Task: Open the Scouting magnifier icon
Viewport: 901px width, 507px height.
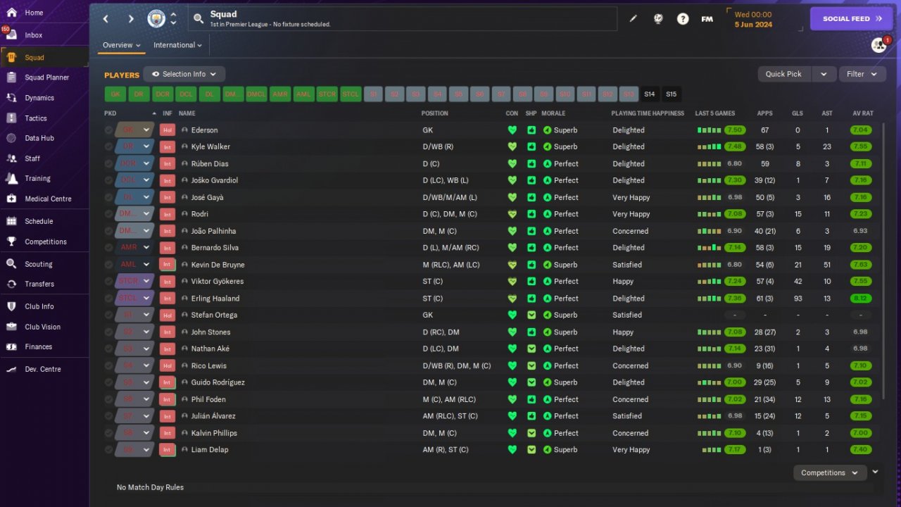Action: pyautogui.click(x=11, y=264)
